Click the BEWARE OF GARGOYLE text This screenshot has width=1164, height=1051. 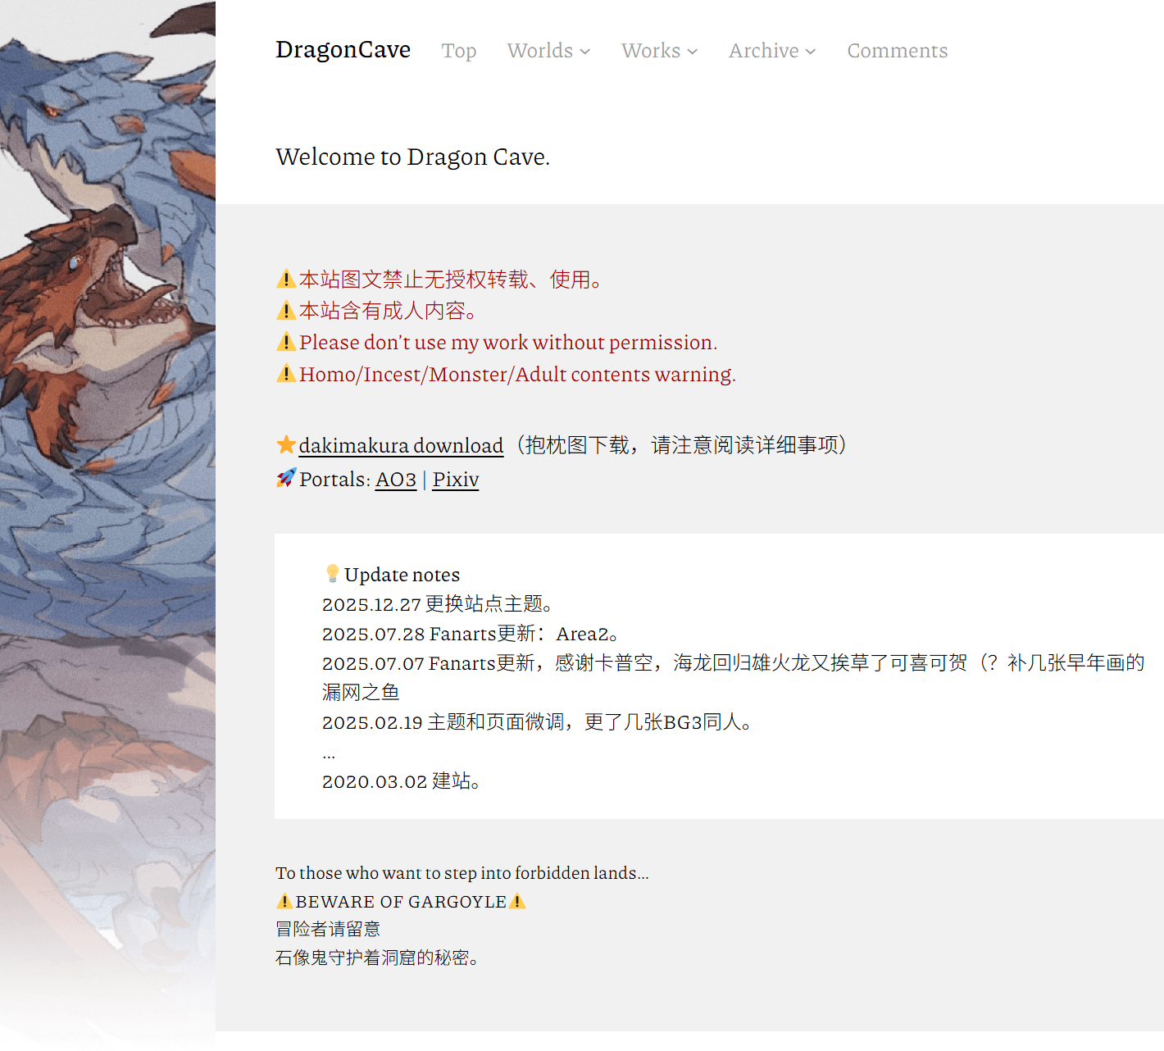[401, 902]
